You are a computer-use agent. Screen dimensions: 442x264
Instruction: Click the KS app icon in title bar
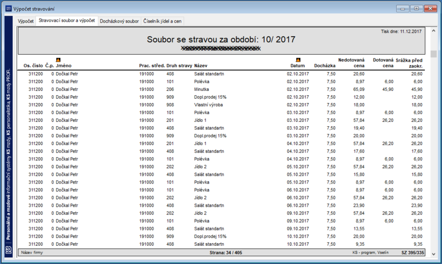(8, 9)
